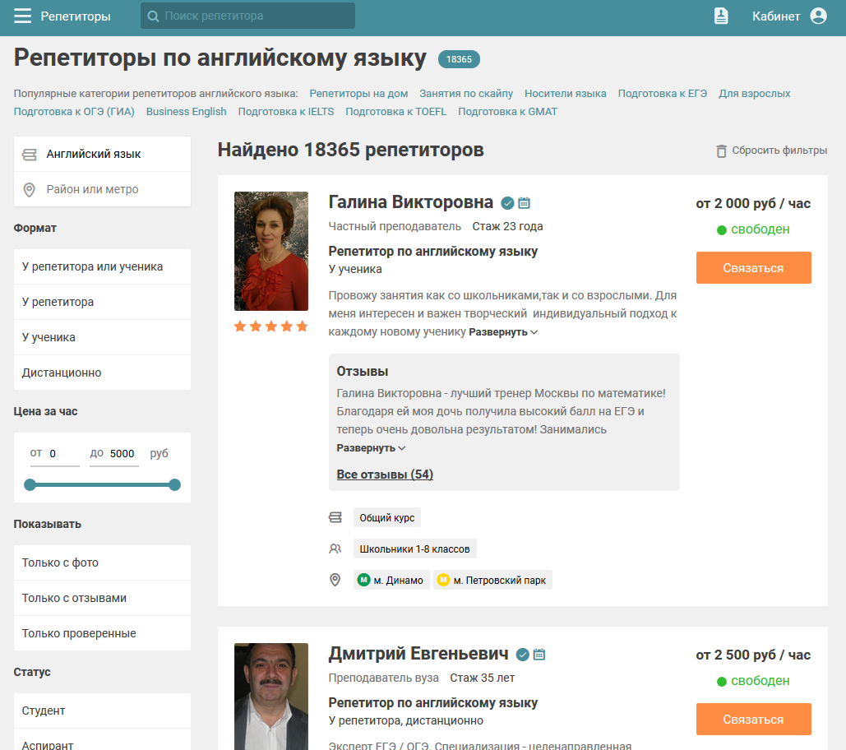Click calendar icon beside Галина Викторовна

[x=525, y=203]
